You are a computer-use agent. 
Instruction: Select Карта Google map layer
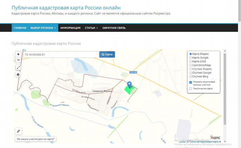(190, 58)
